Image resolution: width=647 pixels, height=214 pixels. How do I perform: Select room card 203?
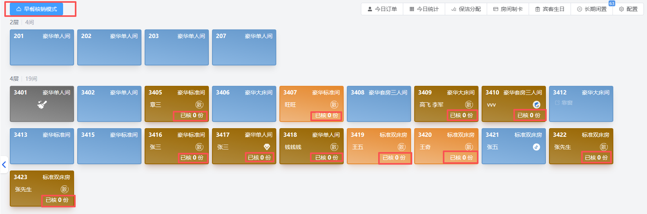pos(177,47)
